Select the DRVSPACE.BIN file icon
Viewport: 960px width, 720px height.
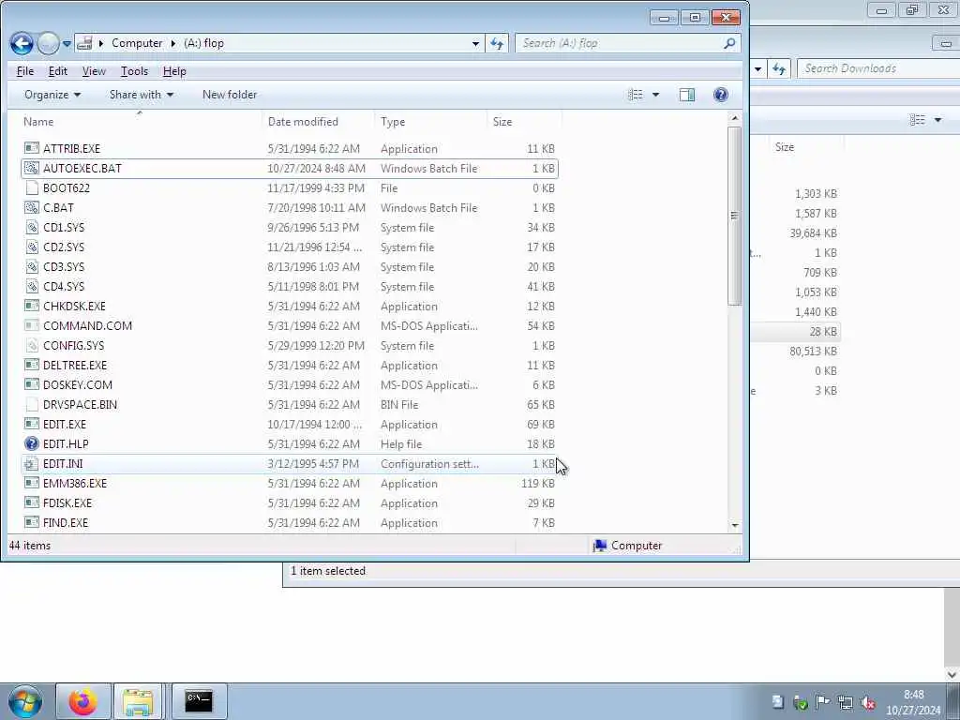pos(32,404)
